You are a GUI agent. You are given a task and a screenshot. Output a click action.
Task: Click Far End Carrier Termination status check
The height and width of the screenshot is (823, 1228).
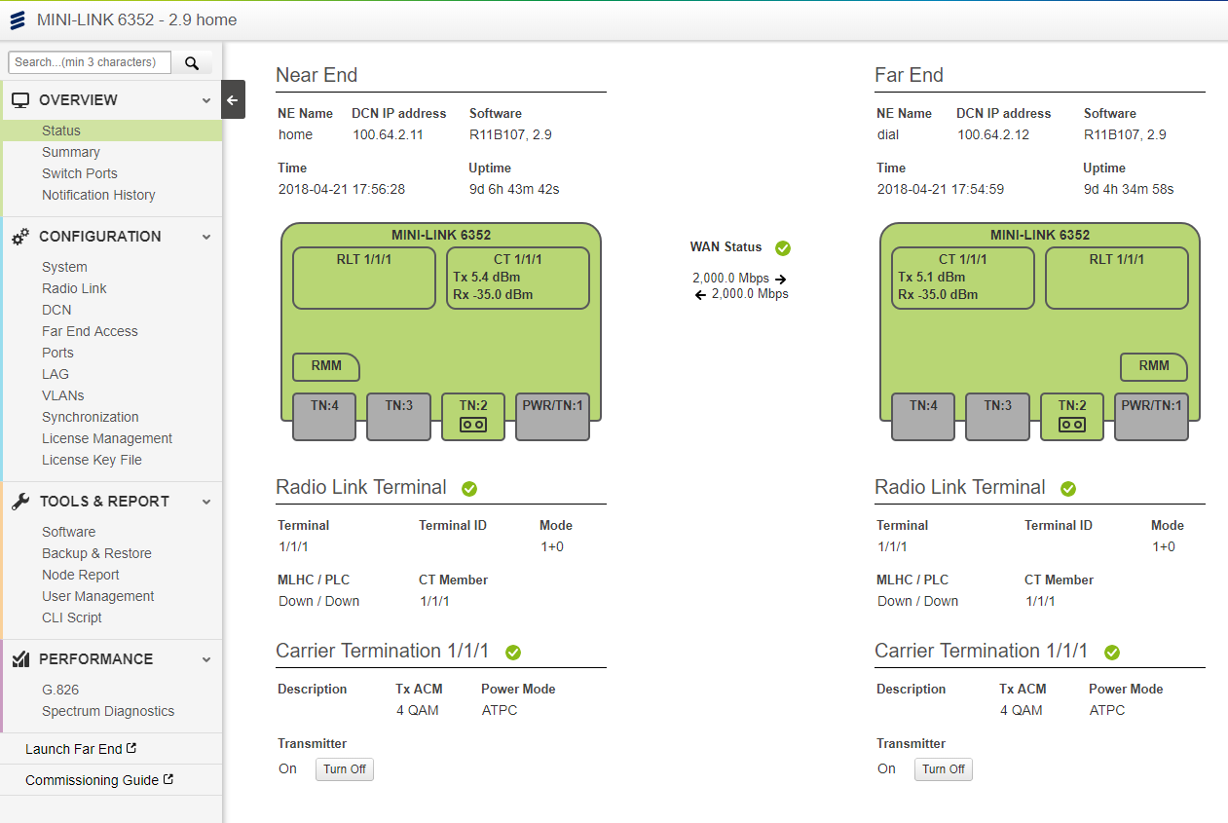pos(1112,652)
